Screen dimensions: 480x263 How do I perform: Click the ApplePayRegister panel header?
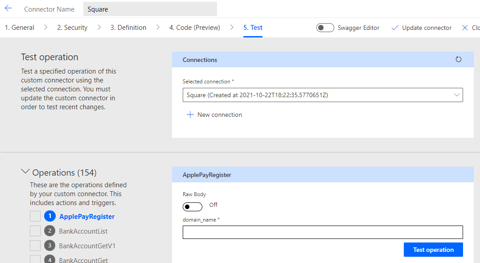(x=323, y=175)
